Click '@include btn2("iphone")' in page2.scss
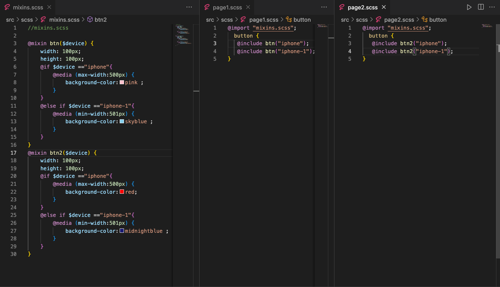 click(x=408, y=43)
